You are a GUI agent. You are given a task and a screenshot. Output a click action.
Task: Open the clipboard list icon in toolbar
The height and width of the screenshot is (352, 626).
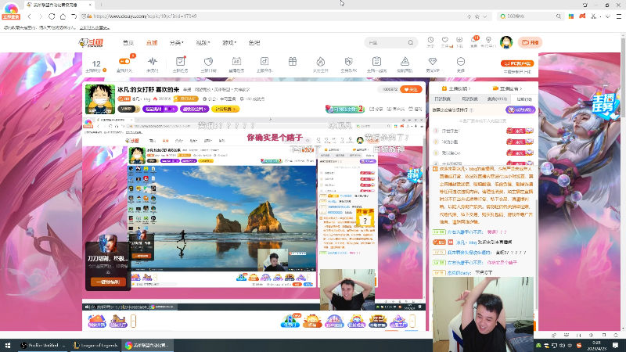[x=376, y=62]
